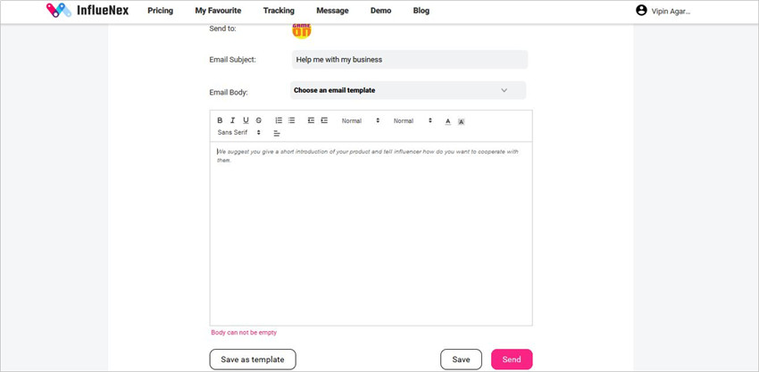This screenshot has height=372, width=759.
Task: Click the Email Subject input field
Action: click(x=410, y=60)
